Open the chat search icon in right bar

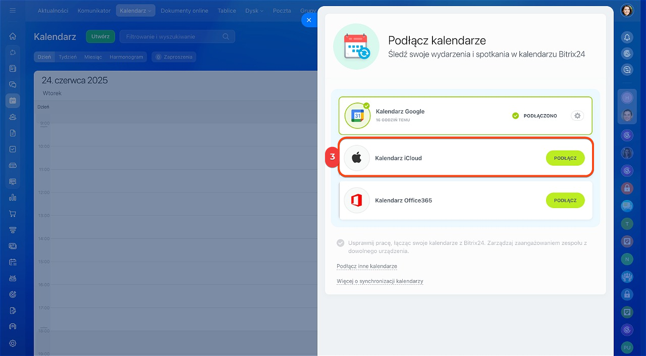(627, 70)
